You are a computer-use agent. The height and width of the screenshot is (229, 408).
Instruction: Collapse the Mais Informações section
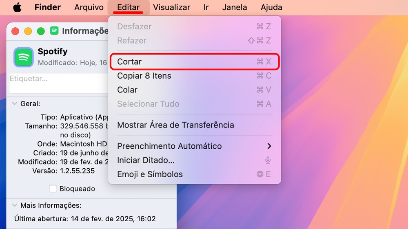tap(15, 205)
